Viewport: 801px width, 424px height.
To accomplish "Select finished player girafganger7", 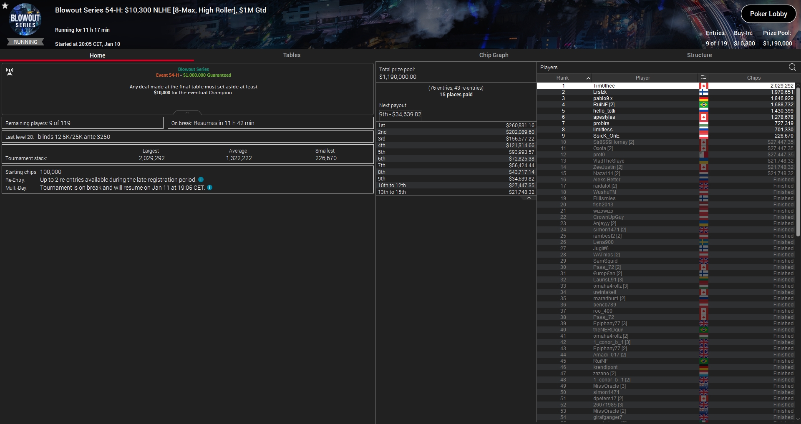I will point(666,417).
